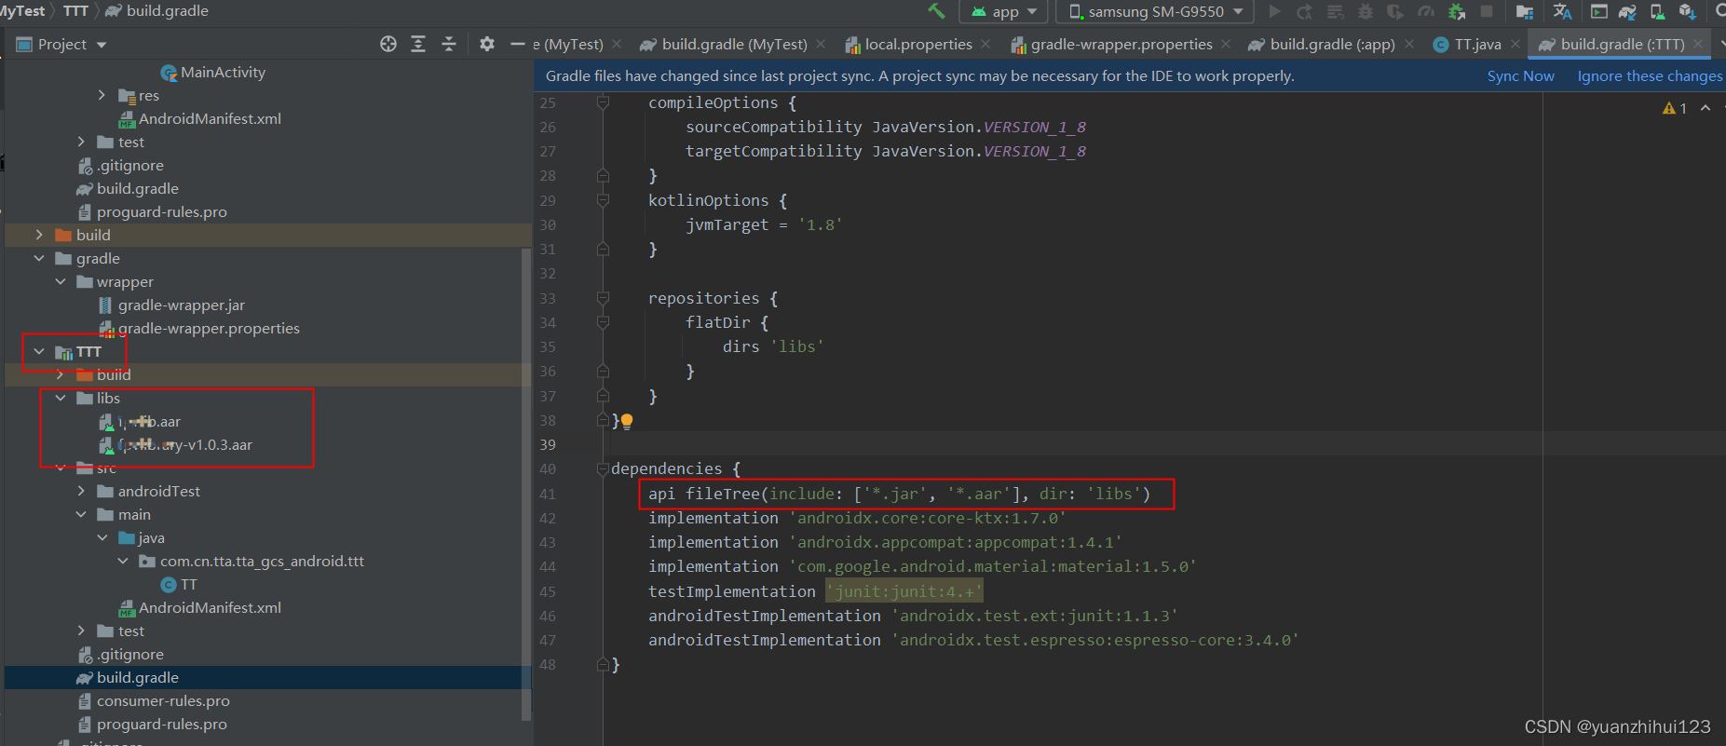The height and width of the screenshot is (746, 1726).
Task: Click Ignore these changes link
Action: (x=1650, y=76)
